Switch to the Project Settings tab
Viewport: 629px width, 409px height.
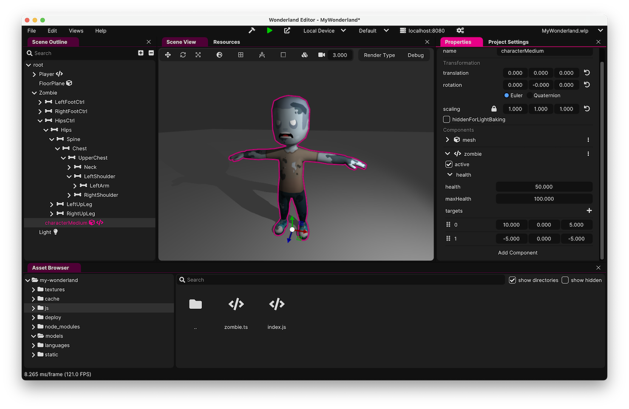(x=508, y=42)
